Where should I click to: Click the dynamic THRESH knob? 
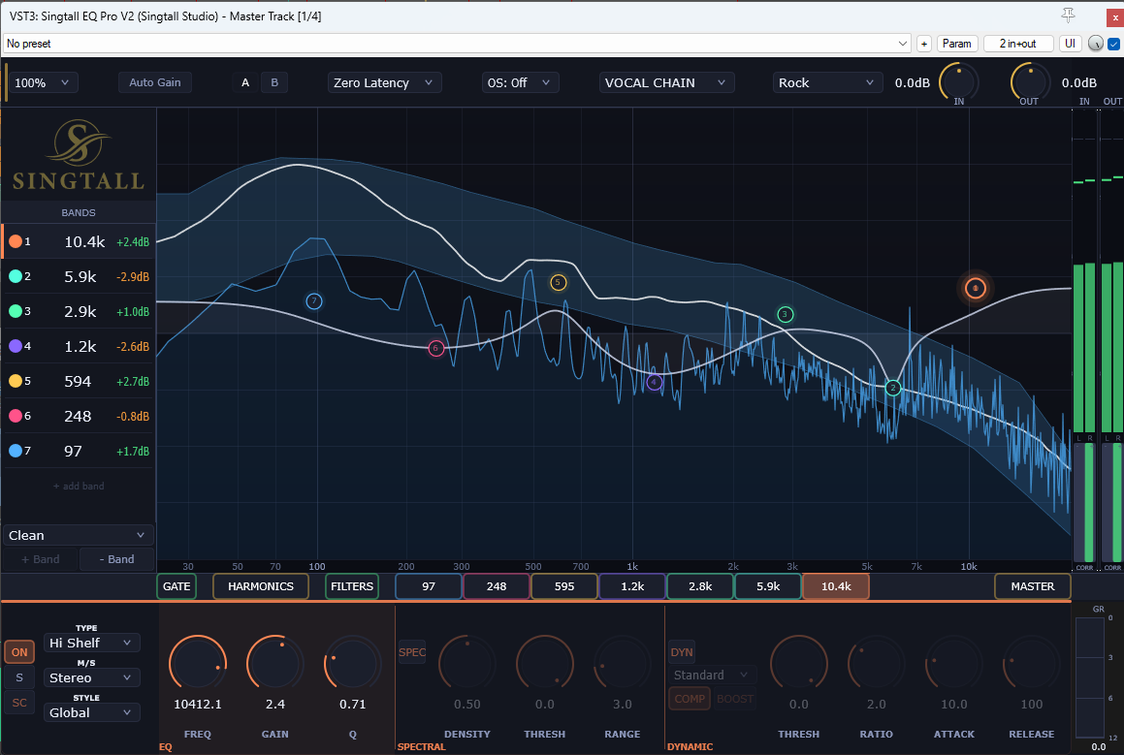coord(798,664)
